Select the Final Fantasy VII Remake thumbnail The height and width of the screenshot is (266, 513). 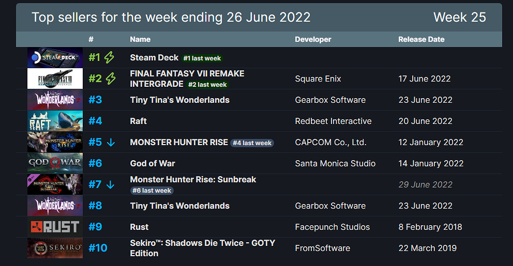[55, 79]
